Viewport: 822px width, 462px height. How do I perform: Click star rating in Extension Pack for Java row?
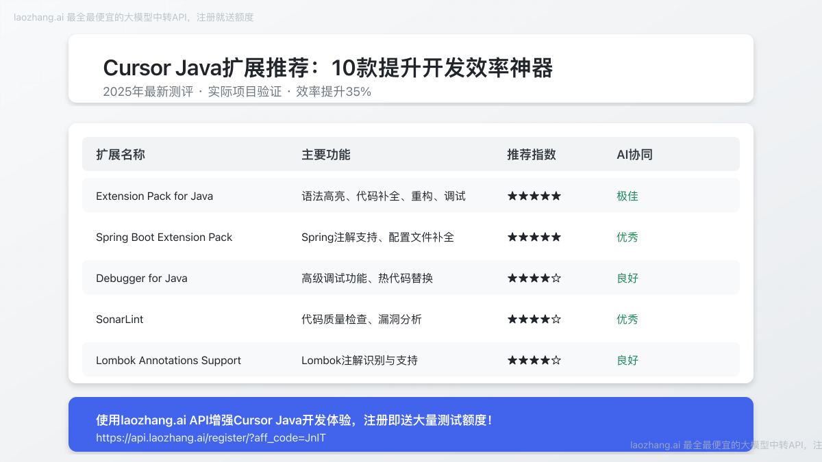pos(534,196)
